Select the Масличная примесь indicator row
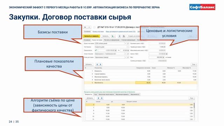The height and width of the screenshot is (126, 224). (x=141, y=77)
